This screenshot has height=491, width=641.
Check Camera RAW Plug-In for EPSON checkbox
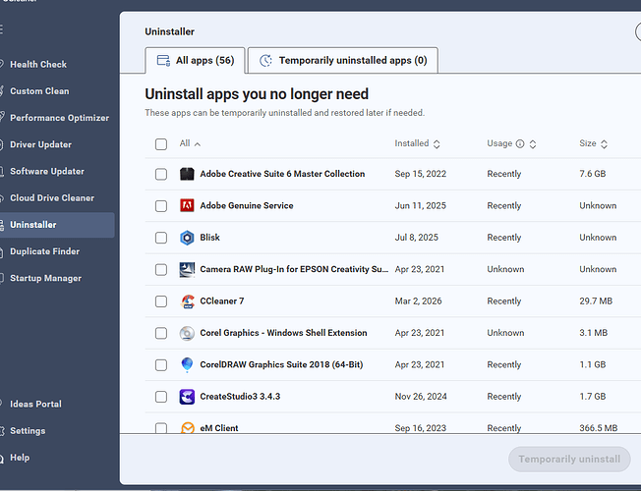click(161, 270)
